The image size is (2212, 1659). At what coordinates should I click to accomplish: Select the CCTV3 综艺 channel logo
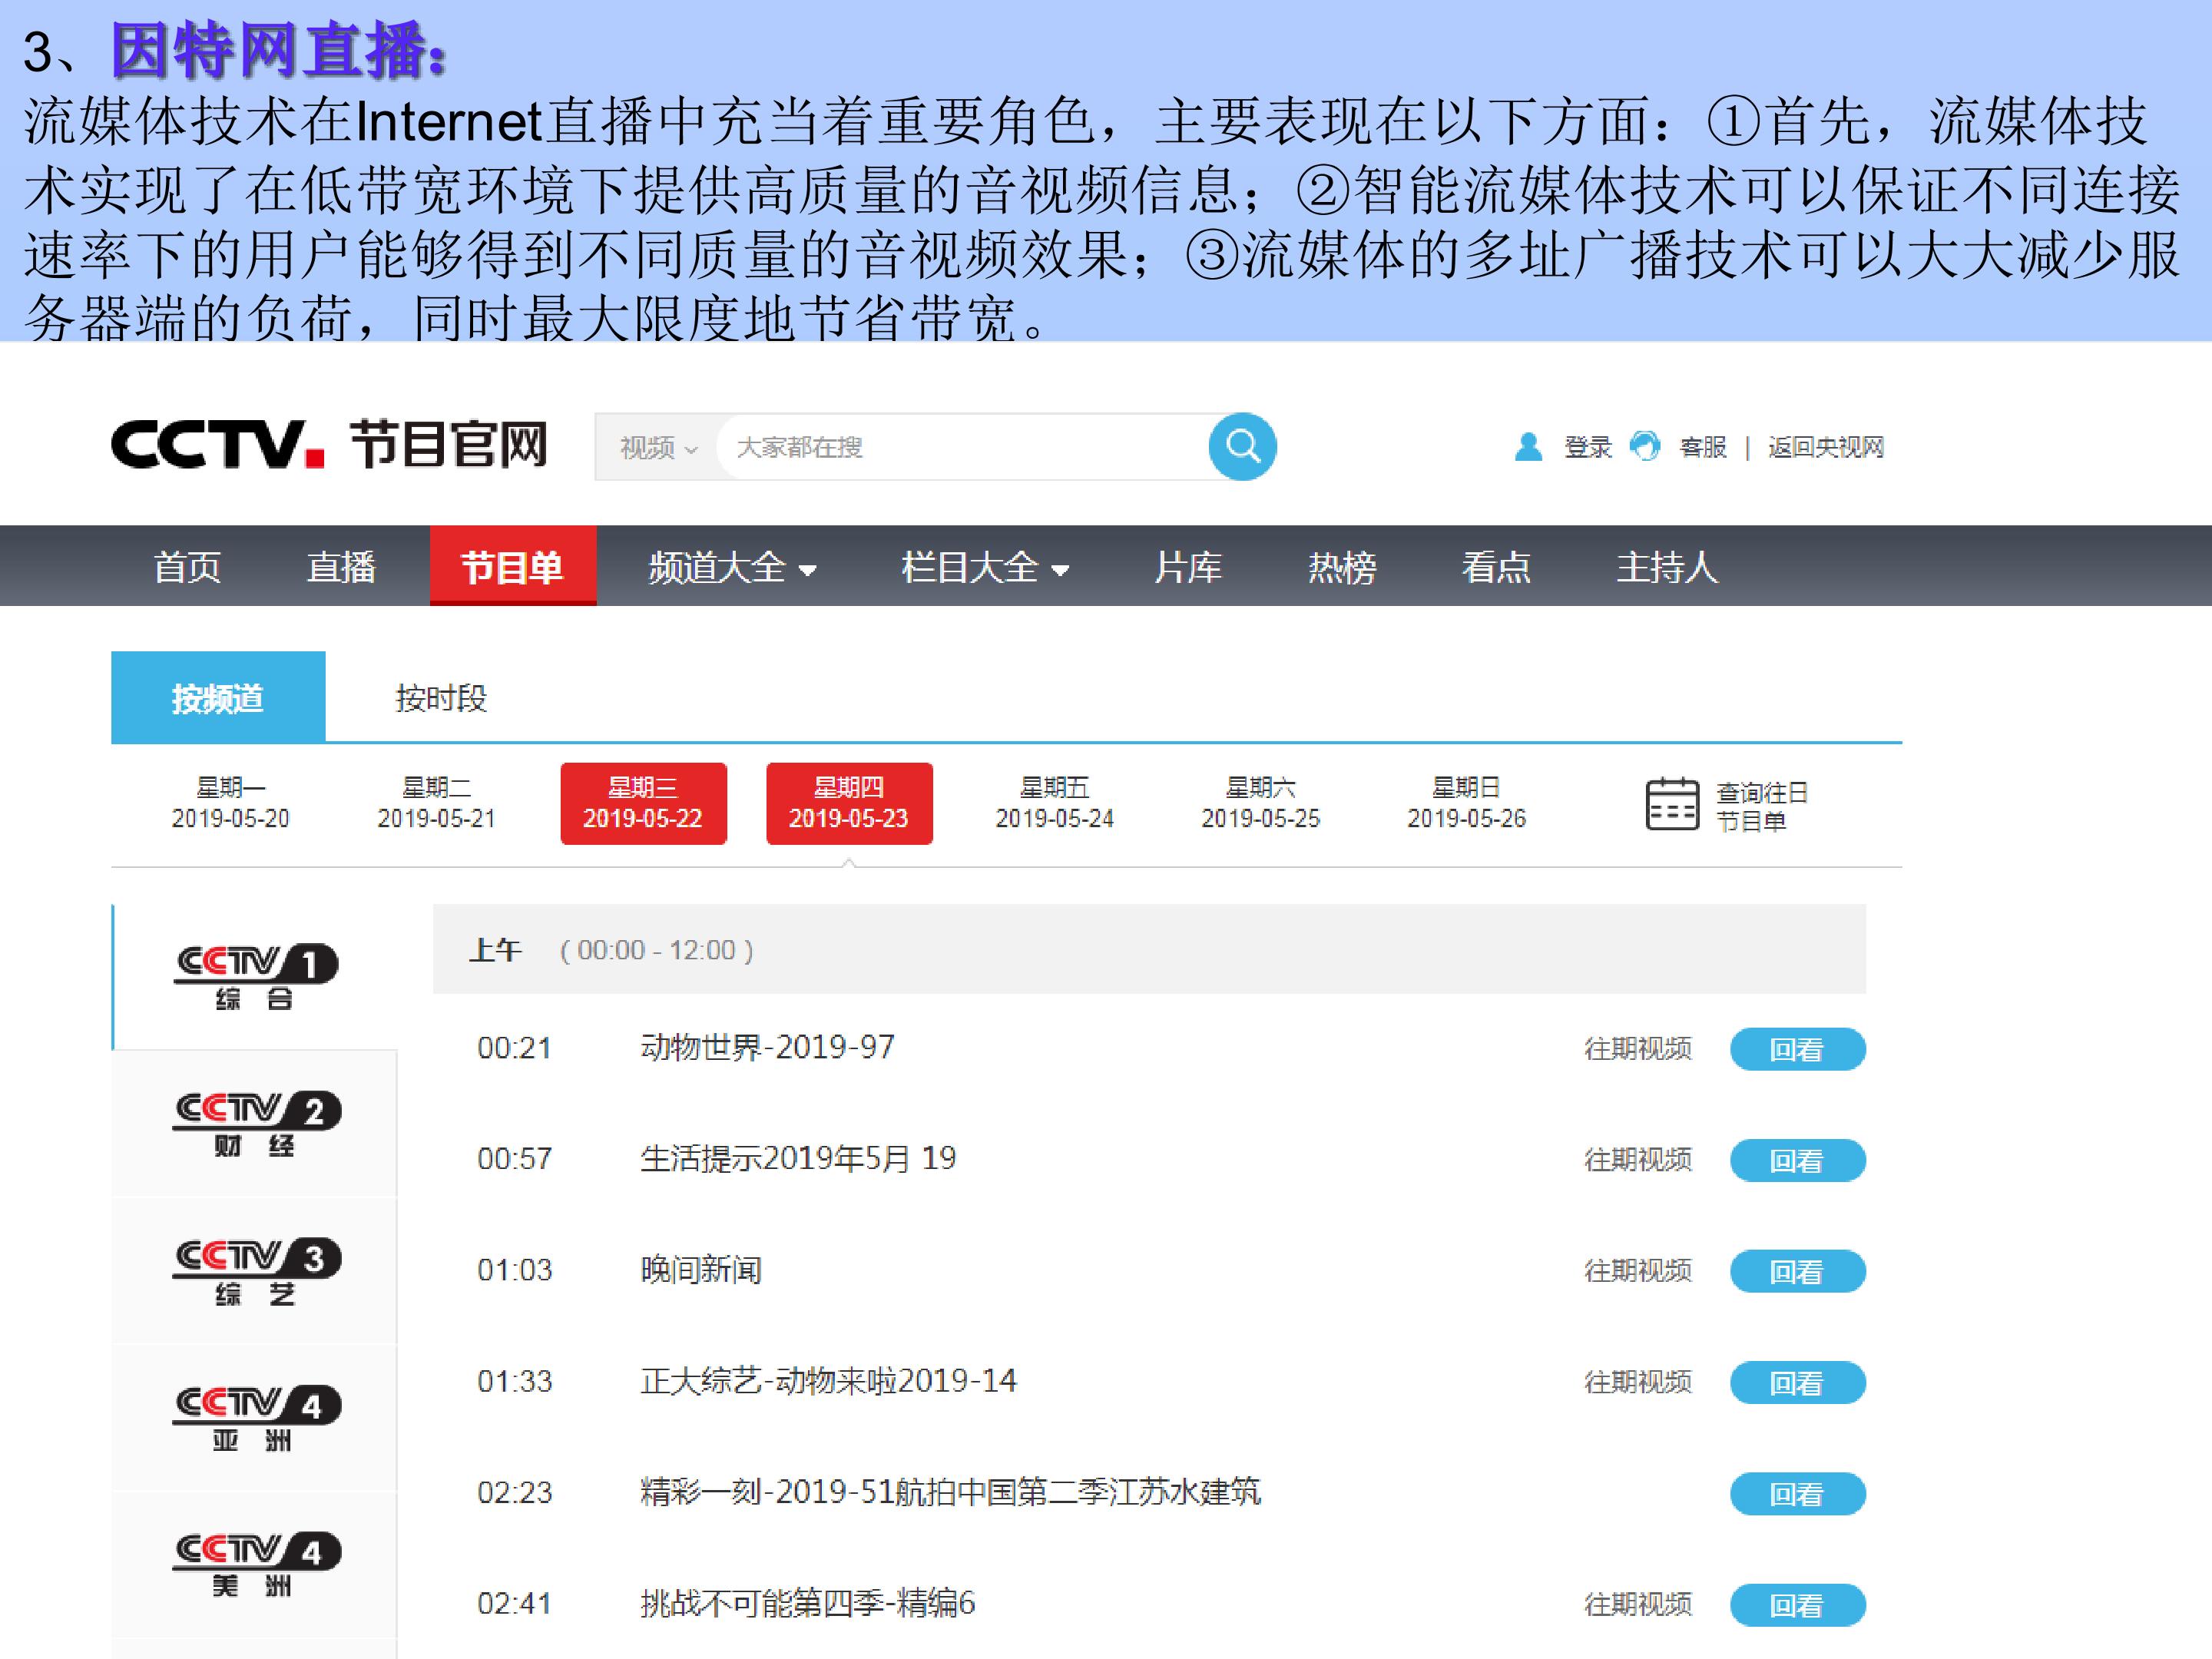257,1271
